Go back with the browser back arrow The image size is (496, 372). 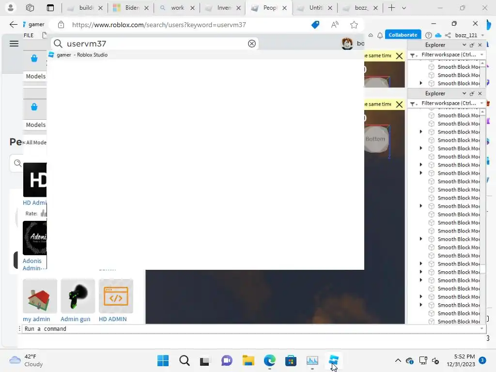(x=13, y=25)
